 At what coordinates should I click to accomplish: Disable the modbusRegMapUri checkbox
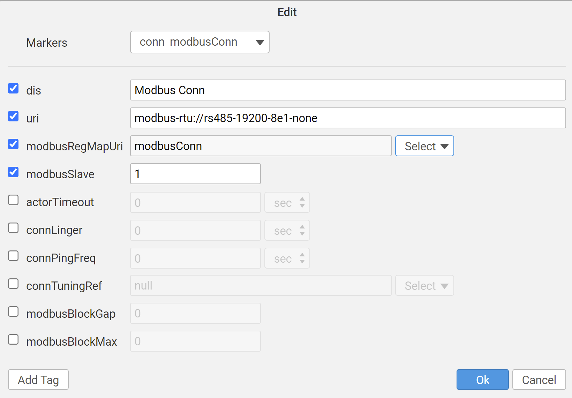click(x=13, y=144)
